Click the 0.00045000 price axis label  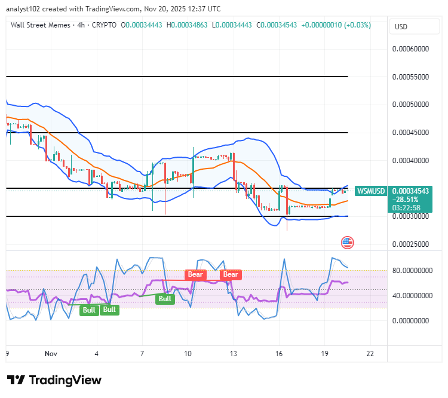pyautogui.click(x=410, y=133)
